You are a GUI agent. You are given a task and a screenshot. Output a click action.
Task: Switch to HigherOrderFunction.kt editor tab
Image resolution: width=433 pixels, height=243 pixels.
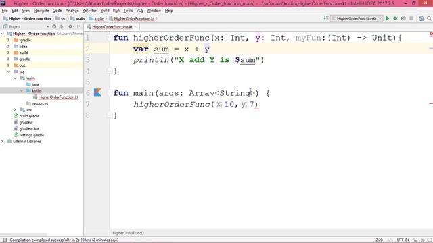(112, 27)
